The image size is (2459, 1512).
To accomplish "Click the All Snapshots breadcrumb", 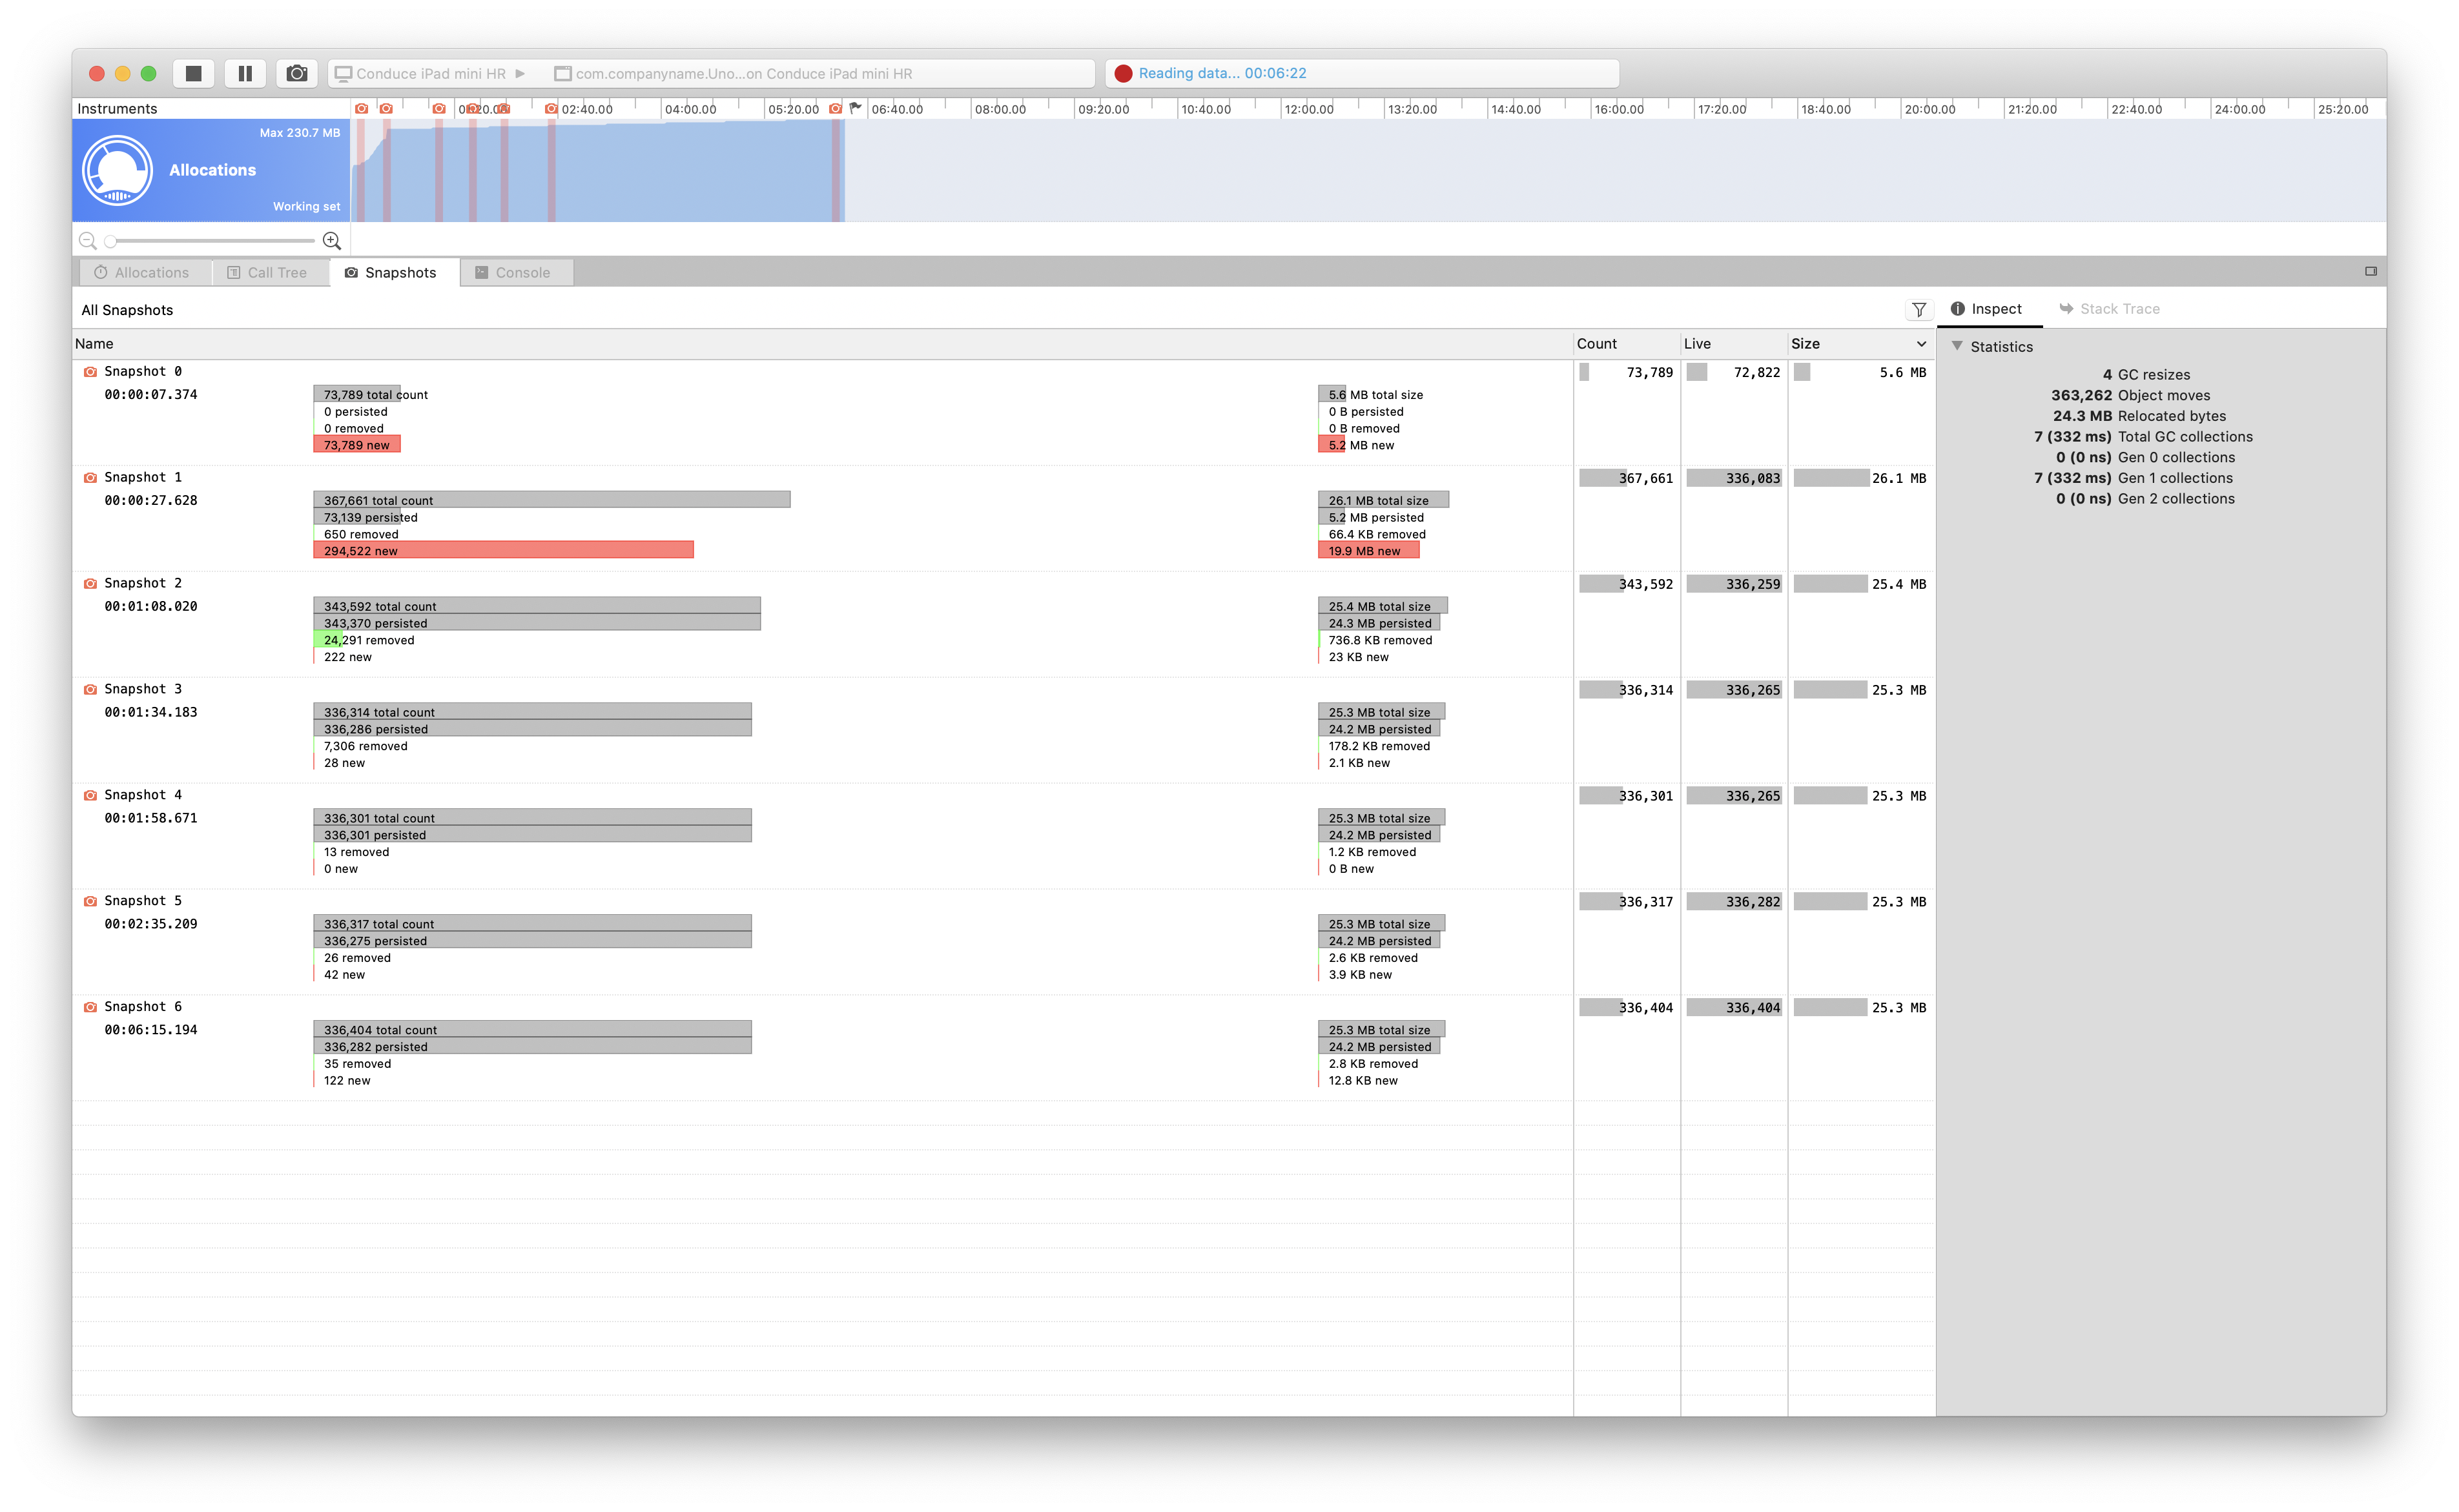I will click(x=127, y=310).
